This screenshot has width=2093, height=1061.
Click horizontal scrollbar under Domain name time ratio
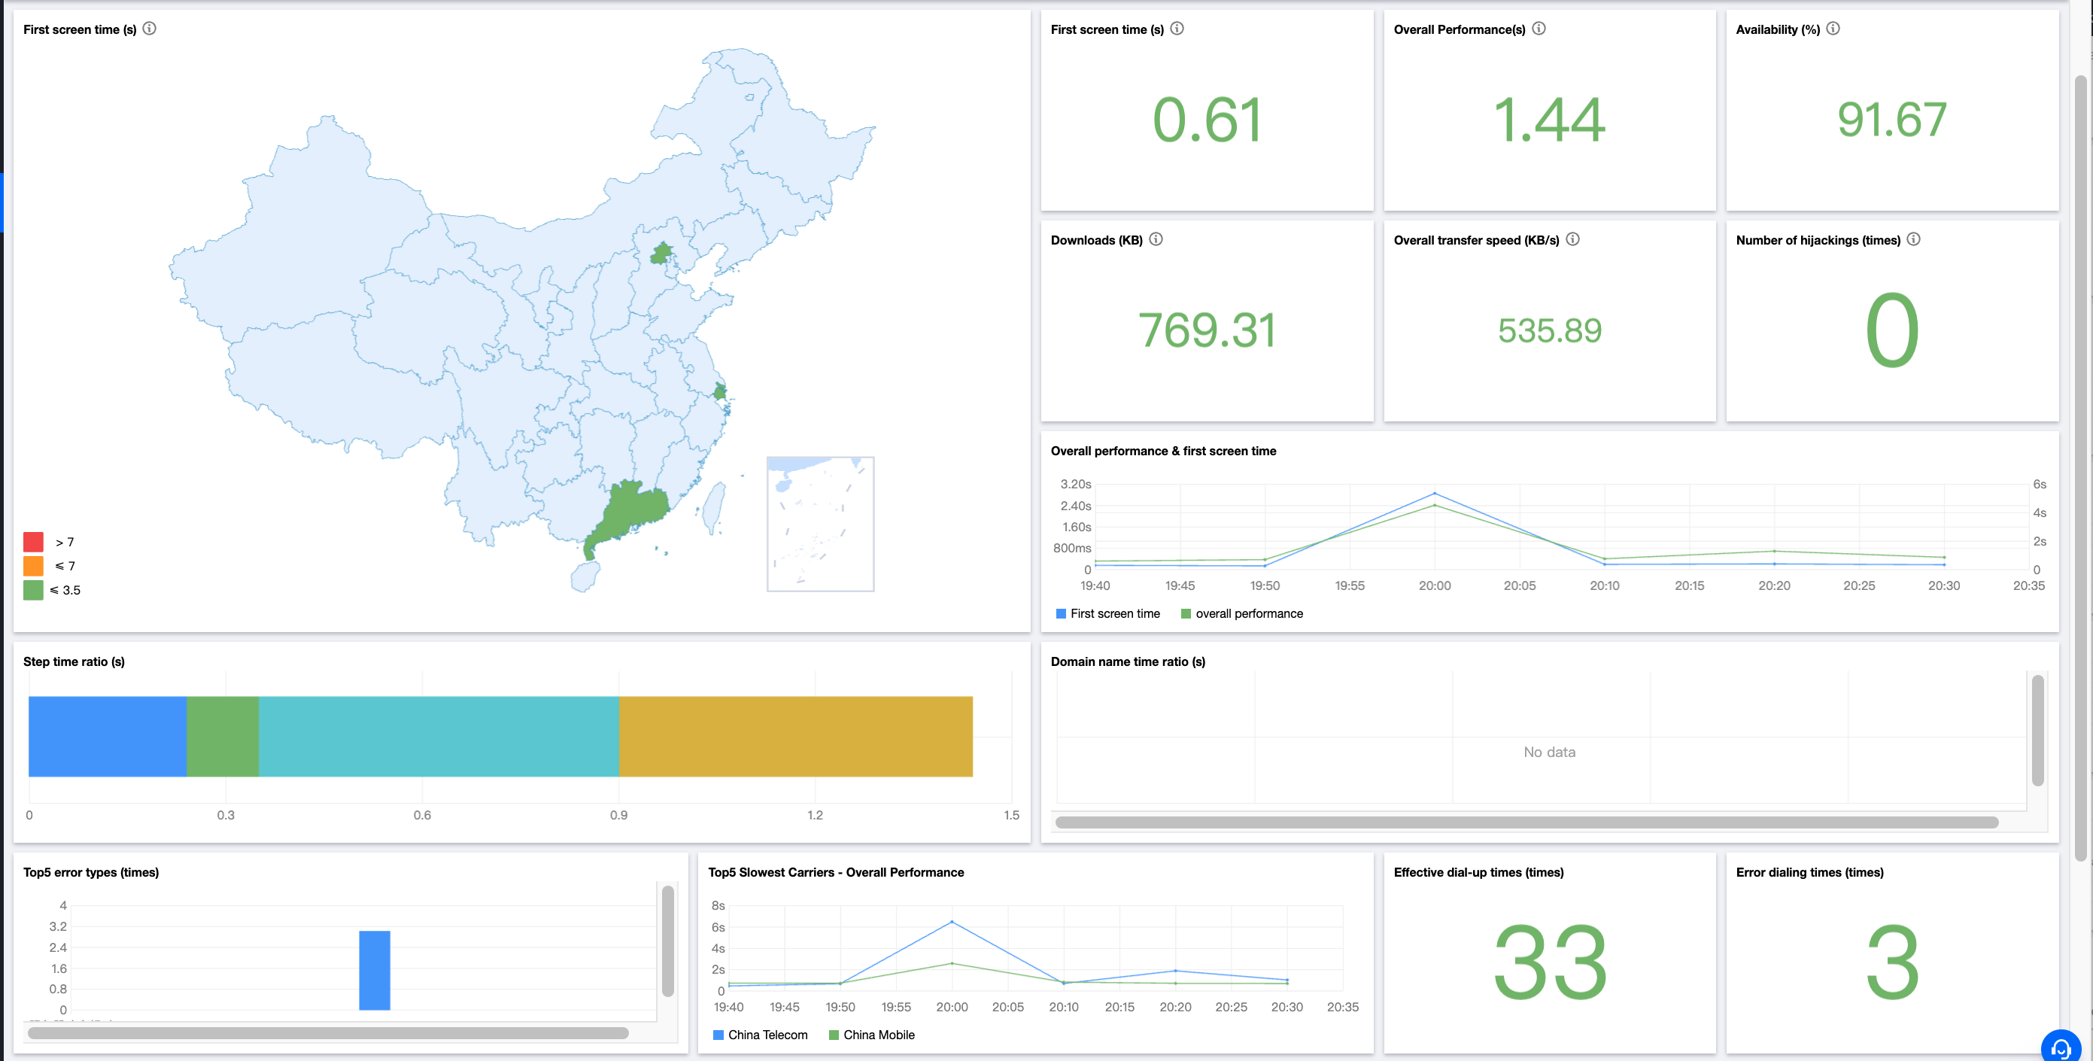pos(1526,822)
